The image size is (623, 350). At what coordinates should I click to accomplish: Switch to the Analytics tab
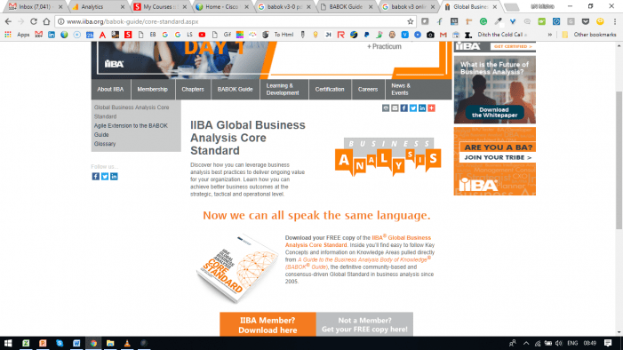pos(98,7)
